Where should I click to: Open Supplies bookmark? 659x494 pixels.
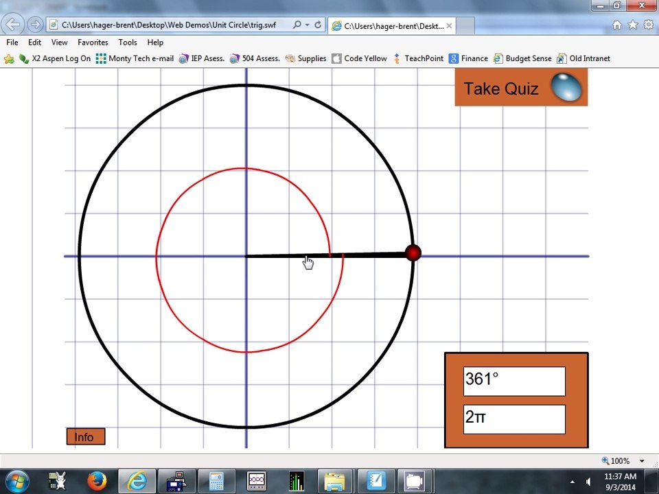click(305, 59)
